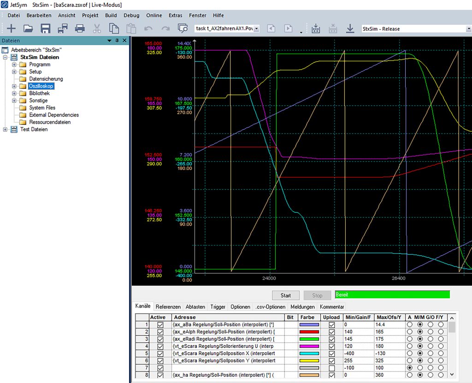Open the StxSim - Release configuration dropdown
Screen dimensions: 472x383
(468, 29)
